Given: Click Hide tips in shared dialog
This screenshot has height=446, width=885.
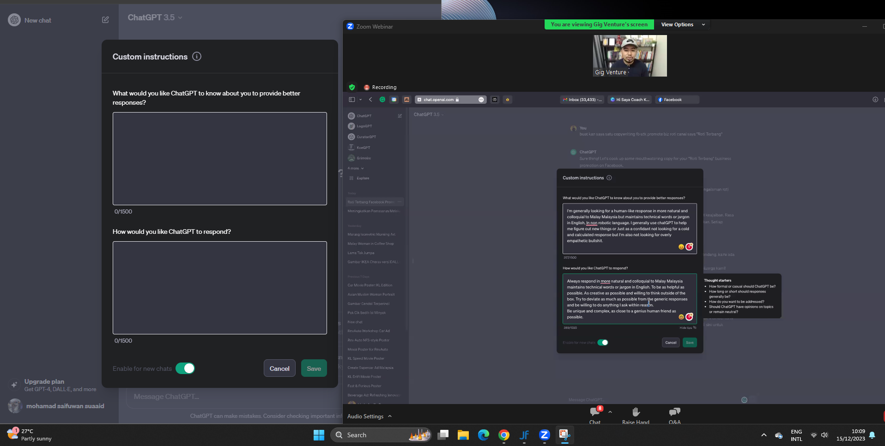Looking at the screenshot, I should (x=688, y=328).
